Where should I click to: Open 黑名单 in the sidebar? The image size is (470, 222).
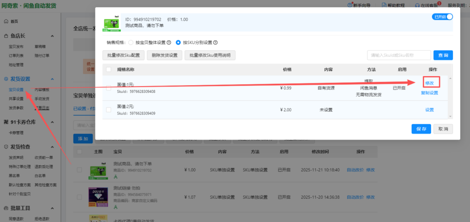[x=14, y=176]
